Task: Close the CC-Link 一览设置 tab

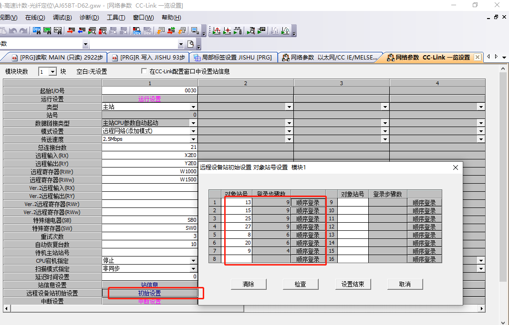Action: click(477, 57)
